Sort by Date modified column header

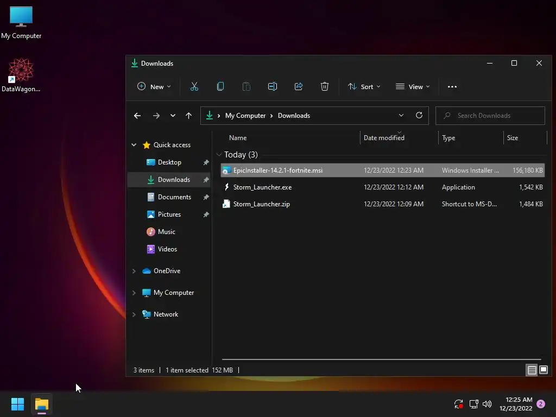point(384,138)
